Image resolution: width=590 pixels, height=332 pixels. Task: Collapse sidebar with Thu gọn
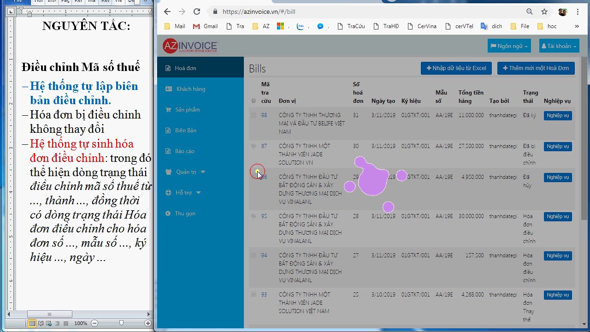point(200,213)
